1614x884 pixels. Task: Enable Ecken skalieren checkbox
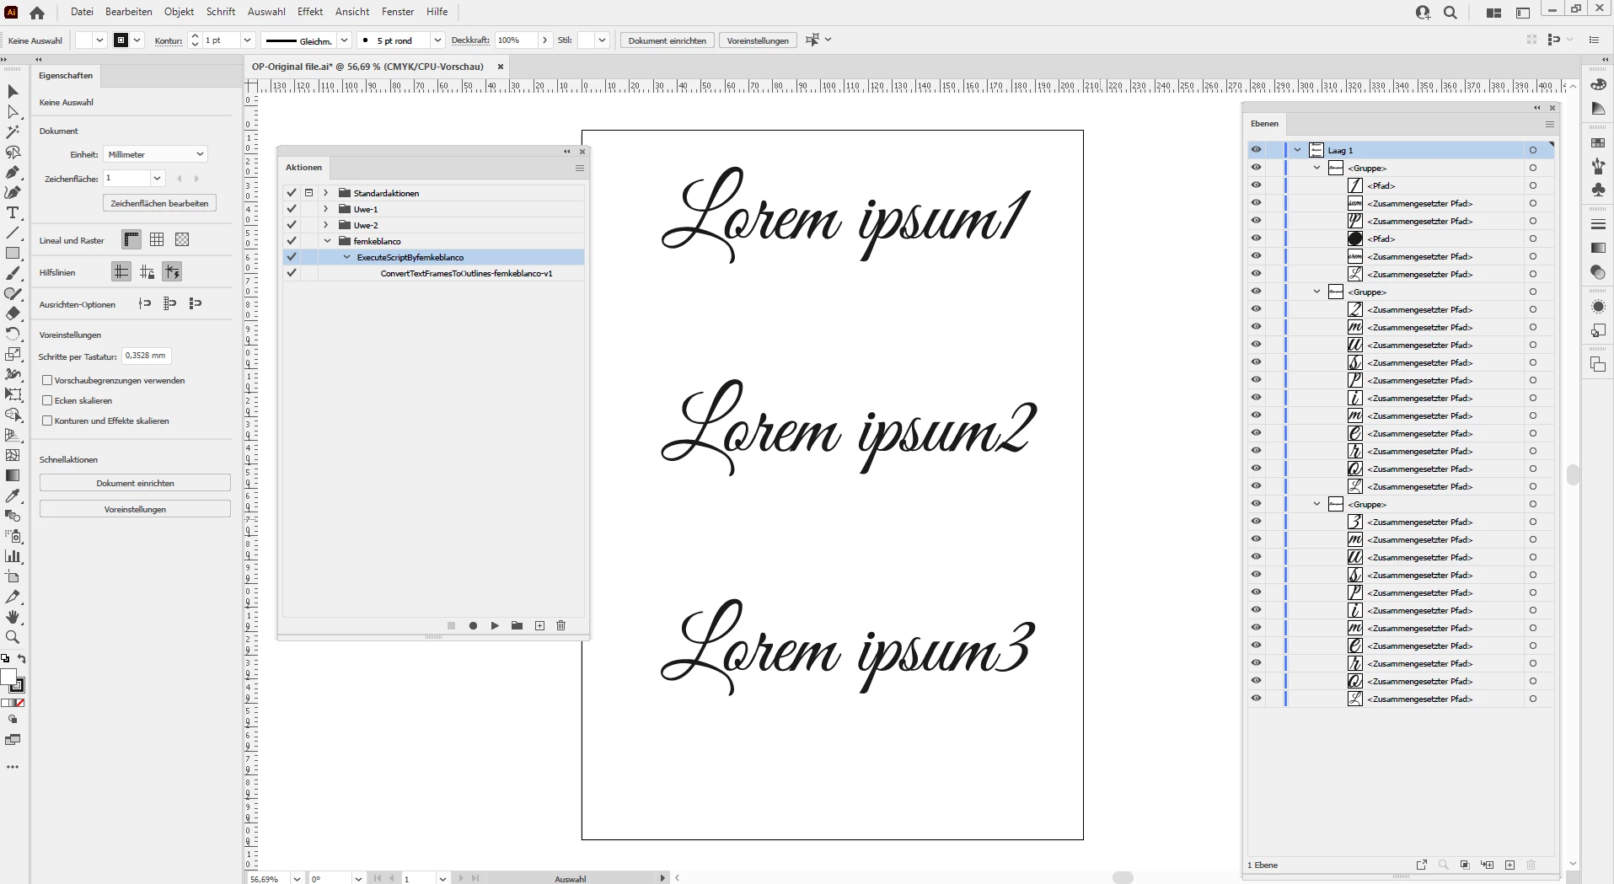coord(47,400)
